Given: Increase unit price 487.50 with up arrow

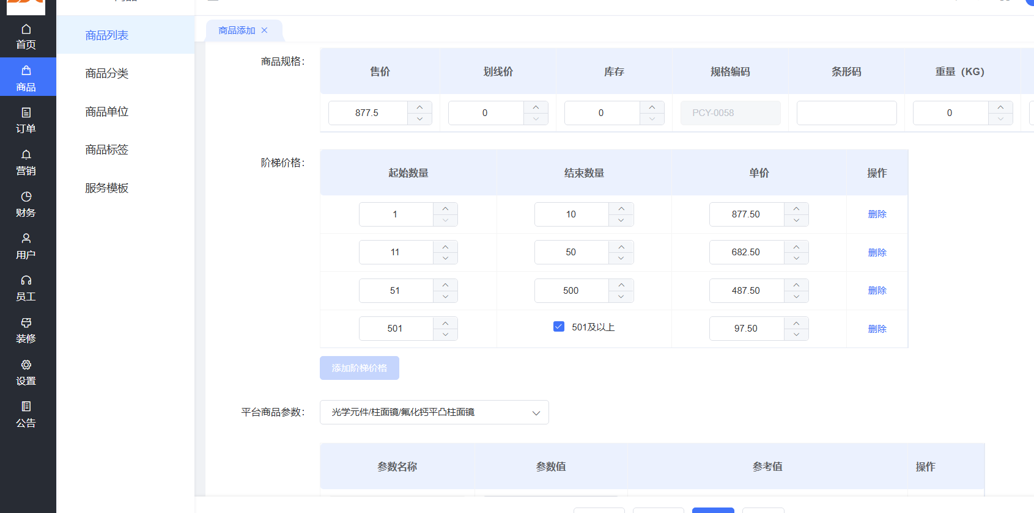Looking at the screenshot, I should pyautogui.click(x=796, y=285).
